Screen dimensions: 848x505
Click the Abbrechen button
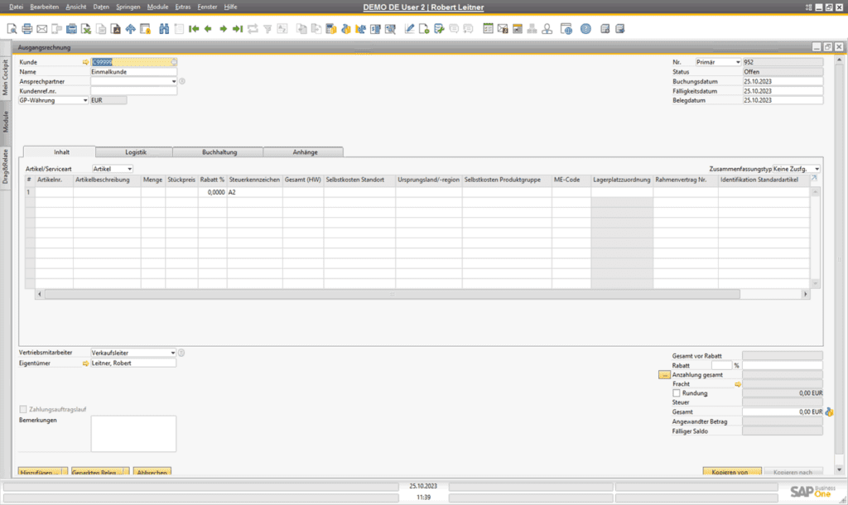tap(152, 472)
